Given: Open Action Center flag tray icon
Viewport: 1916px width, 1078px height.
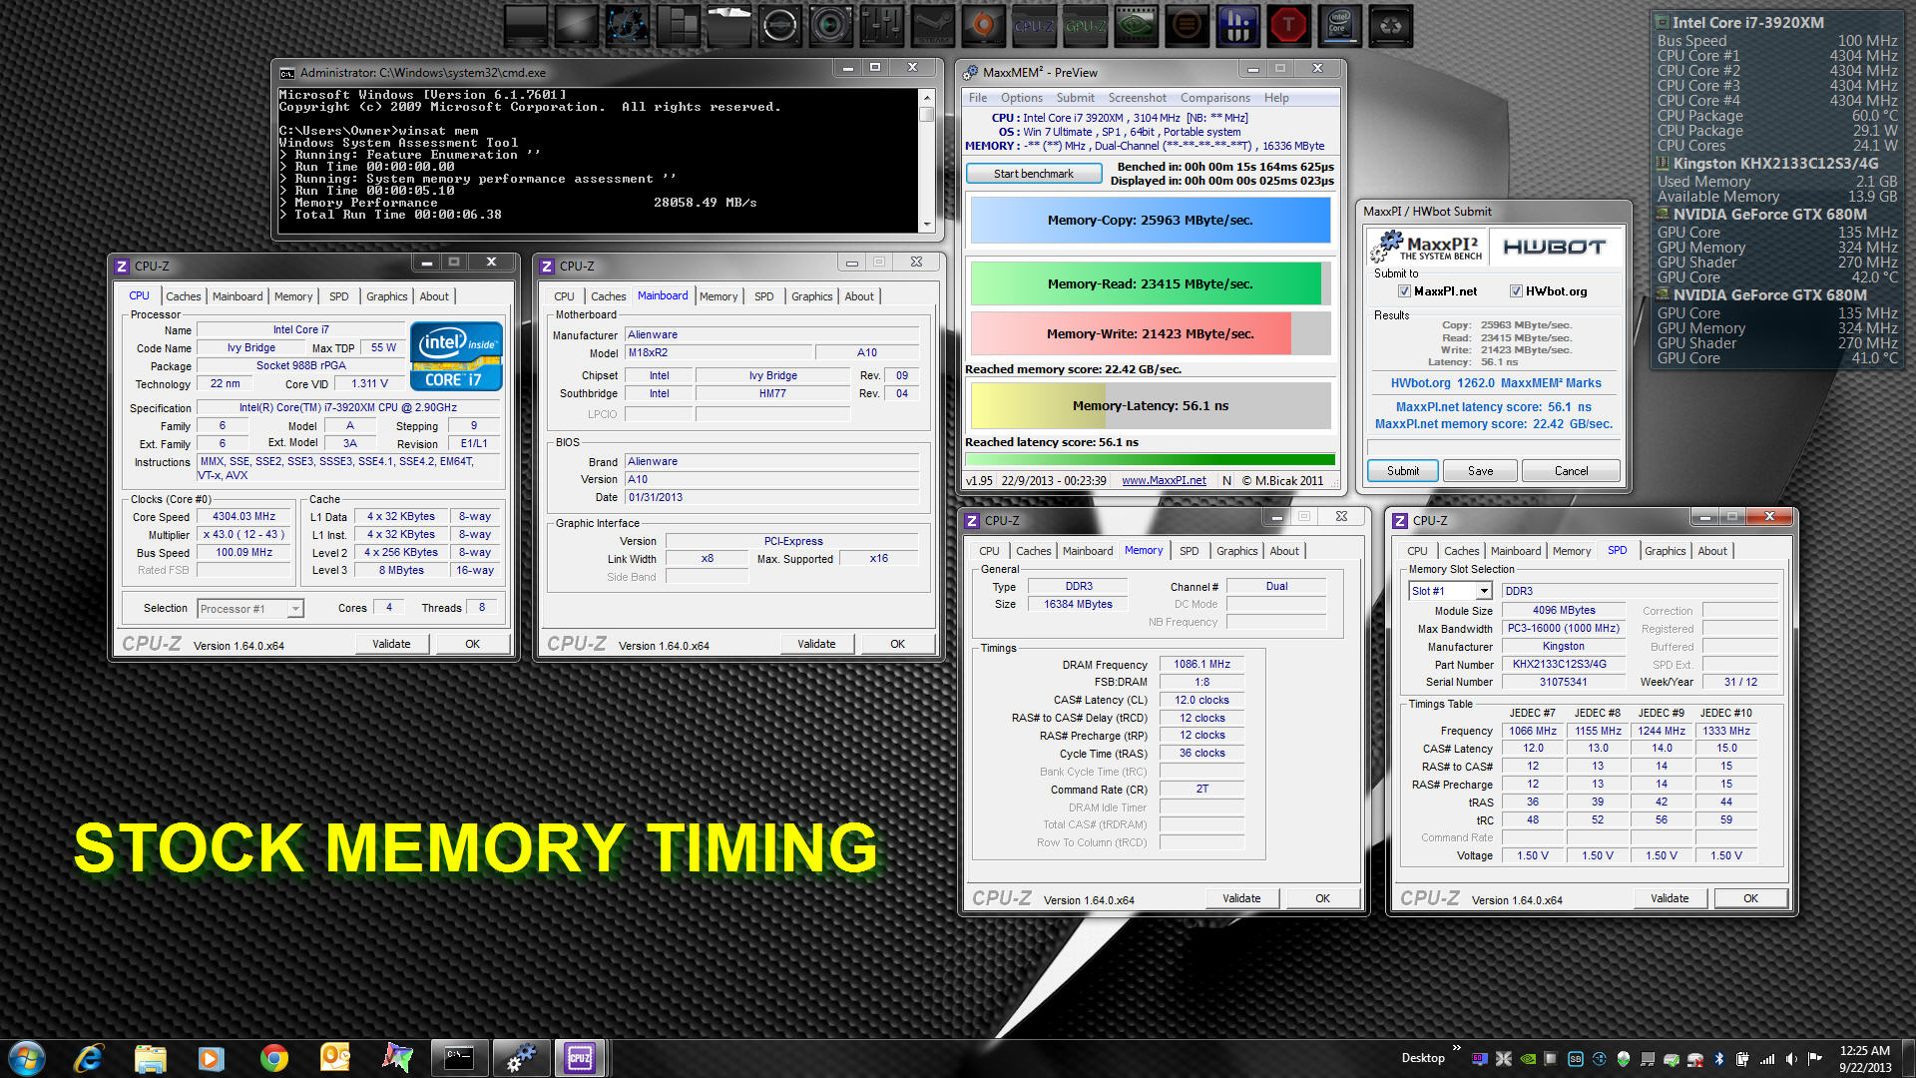Looking at the screenshot, I should (1815, 1059).
